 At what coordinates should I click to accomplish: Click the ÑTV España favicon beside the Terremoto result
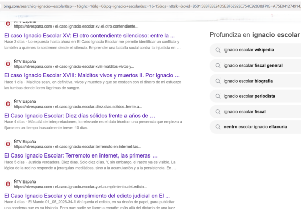tap(8, 144)
